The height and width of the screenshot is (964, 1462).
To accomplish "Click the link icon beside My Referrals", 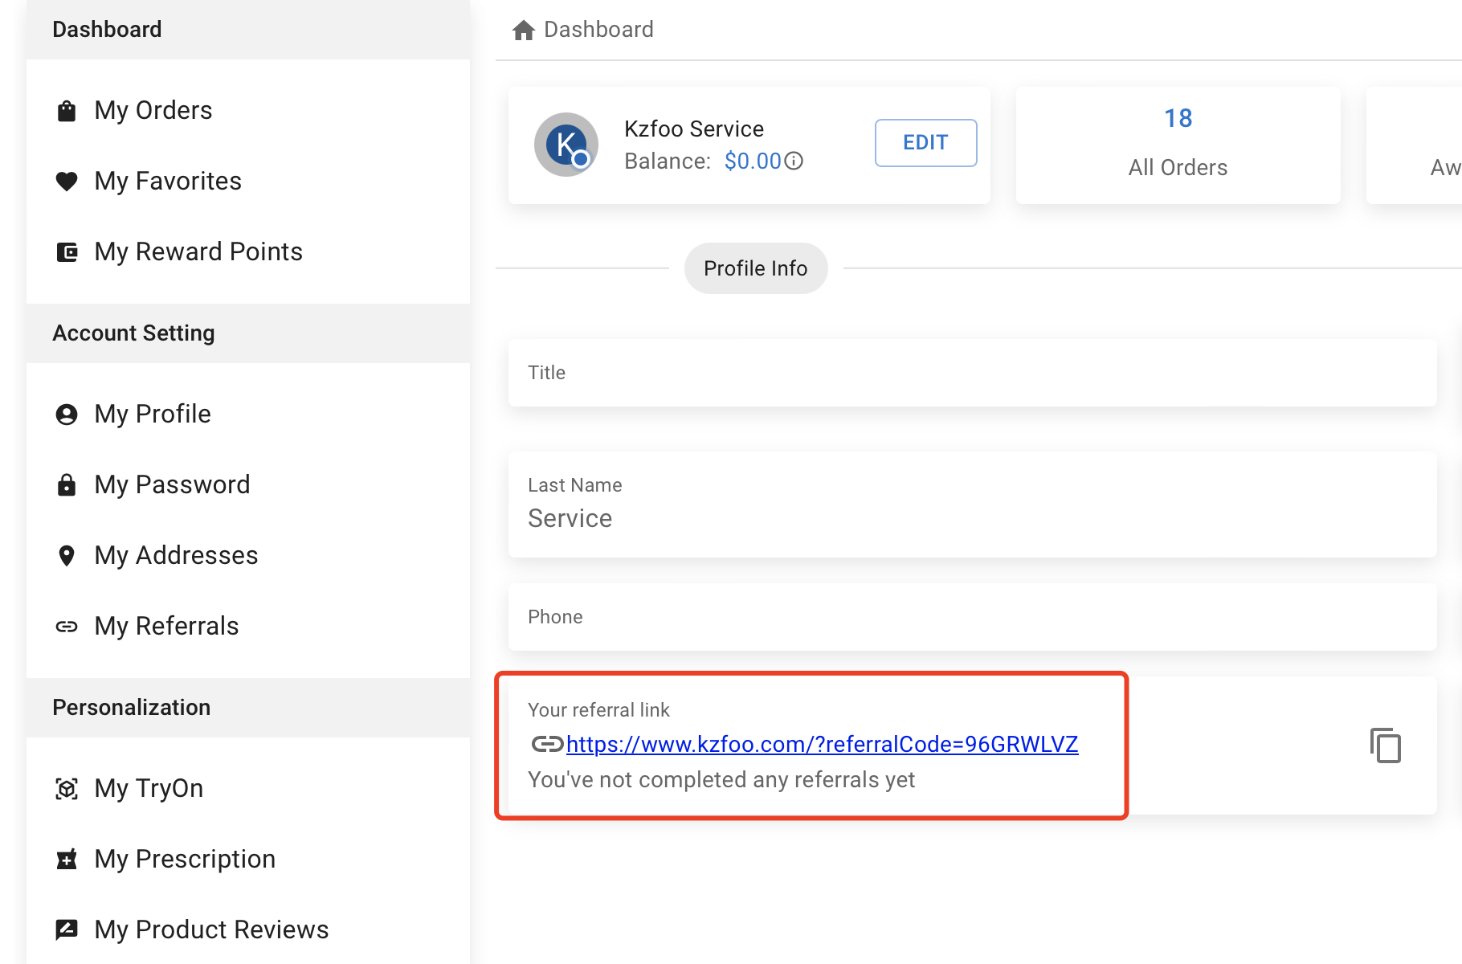I will click(x=67, y=627).
